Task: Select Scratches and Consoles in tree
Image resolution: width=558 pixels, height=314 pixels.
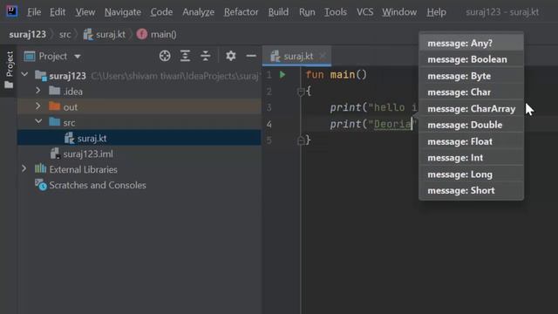Action: click(139, 185)
